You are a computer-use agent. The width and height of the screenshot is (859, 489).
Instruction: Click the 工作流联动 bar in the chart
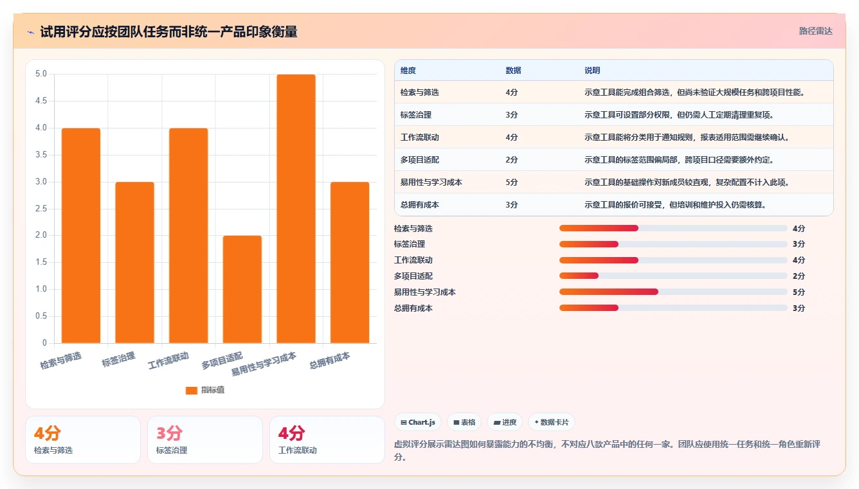(x=188, y=235)
